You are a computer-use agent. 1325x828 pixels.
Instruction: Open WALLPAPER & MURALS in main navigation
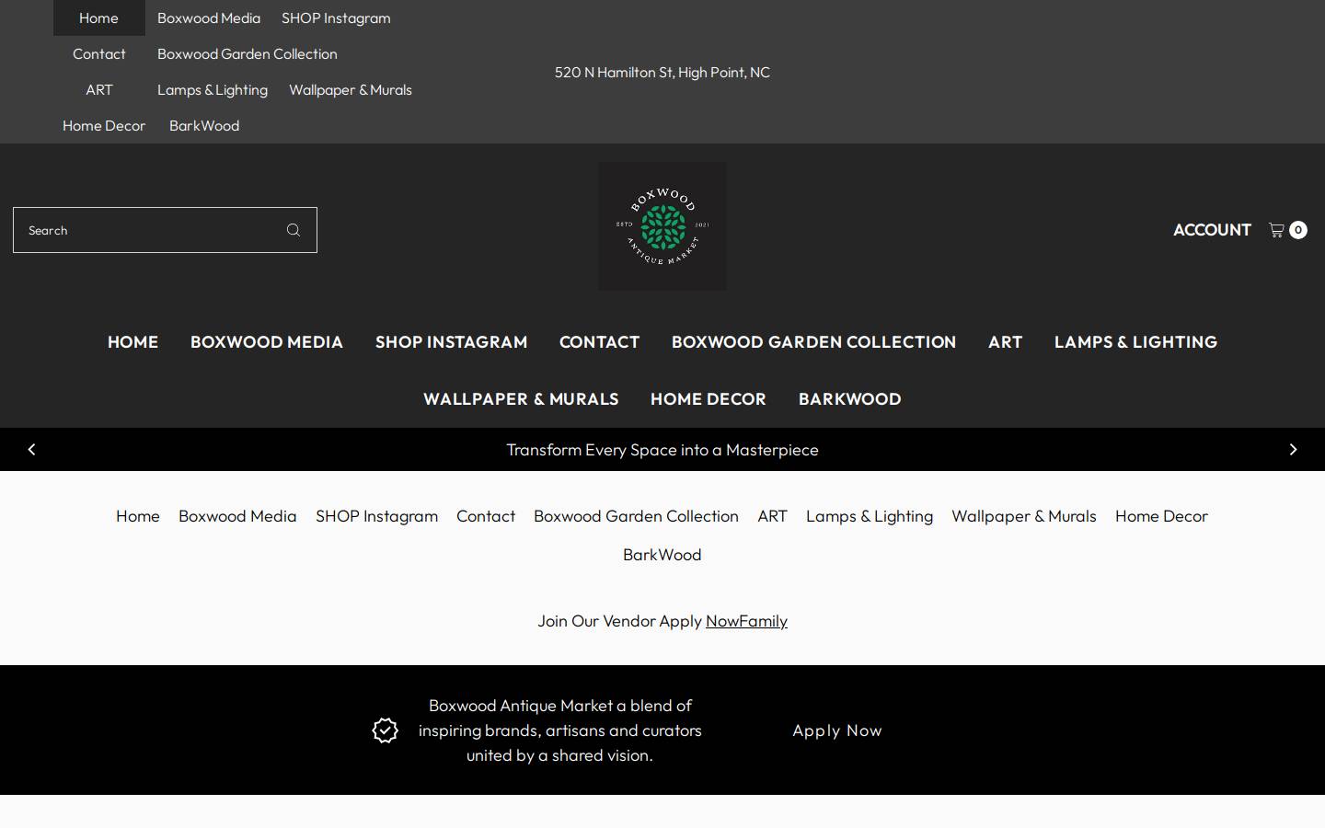pos(521,399)
